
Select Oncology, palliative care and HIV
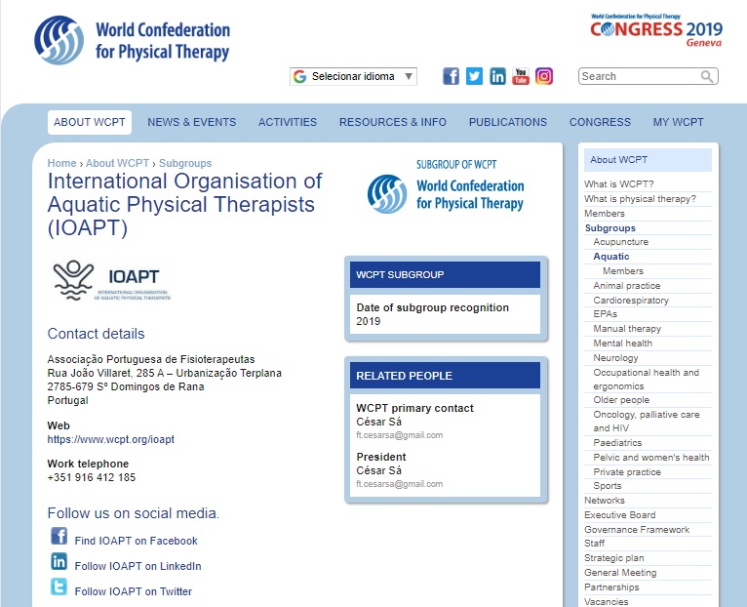(647, 421)
